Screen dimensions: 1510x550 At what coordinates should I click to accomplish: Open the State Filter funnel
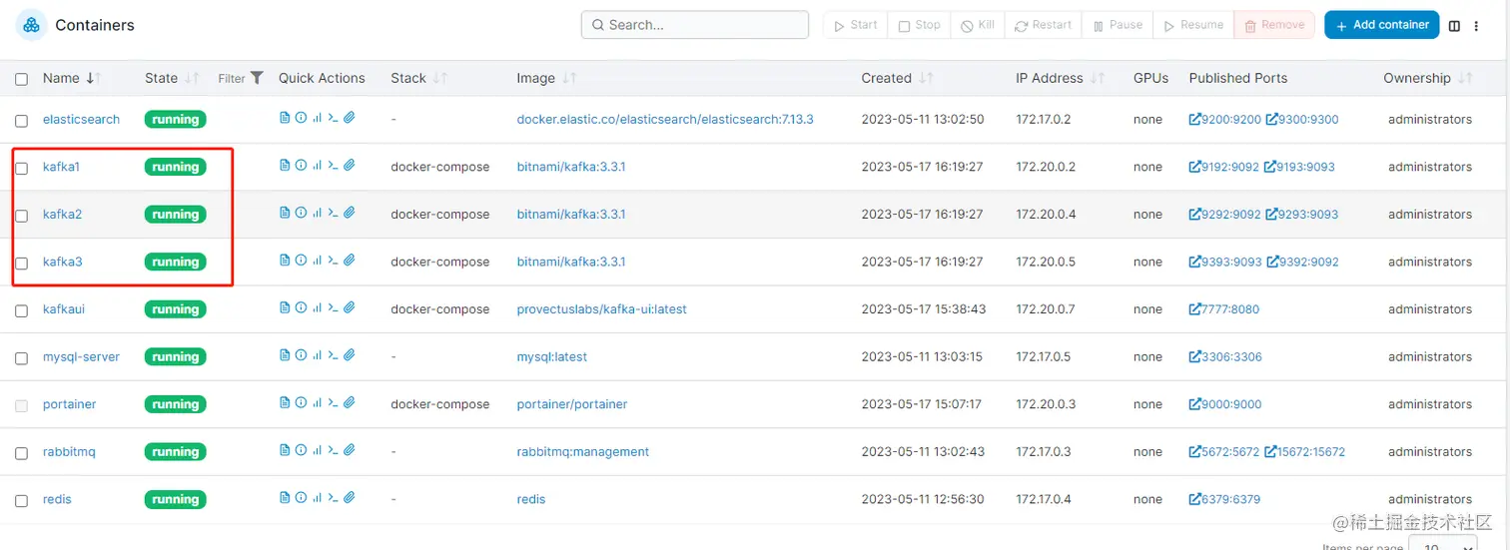(x=241, y=78)
